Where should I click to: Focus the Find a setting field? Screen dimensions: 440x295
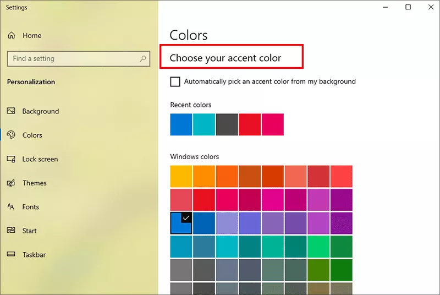(79, 59)
